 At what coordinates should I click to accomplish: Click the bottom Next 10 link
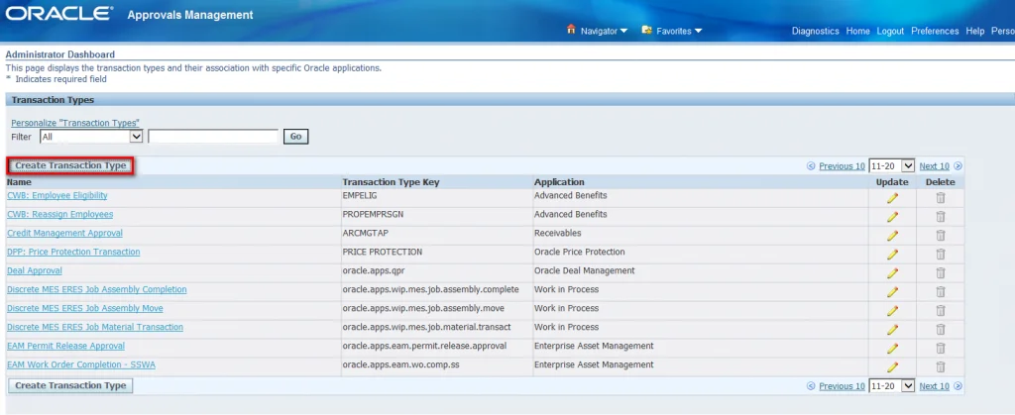coord(934,386)
